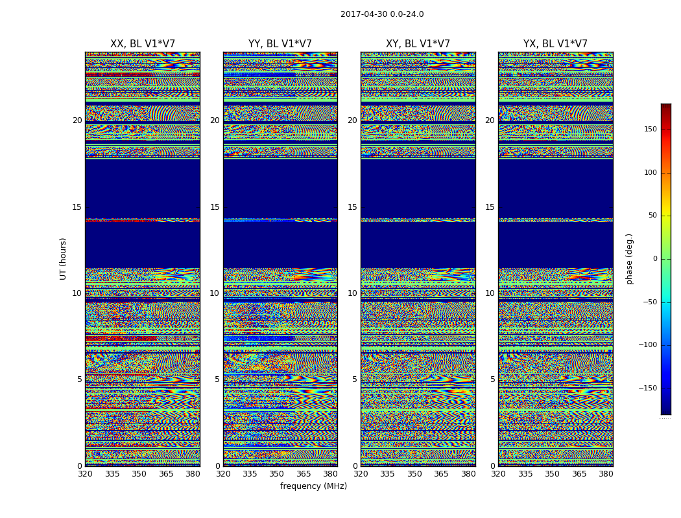Image resolution: width=681 pixels, height=518 pixels.
Task: Click the '15' y-tick of YY panel
Action: pos(215,207)
